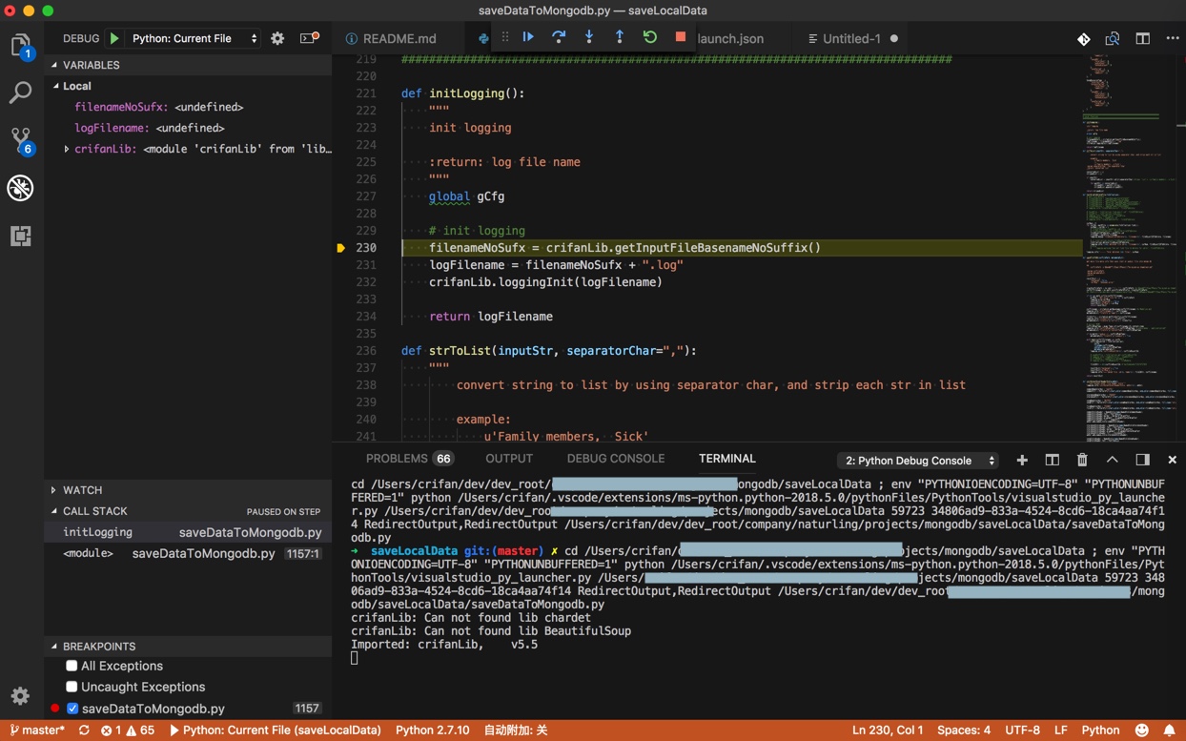Open the Search view in activity bar
Image resolution: width=1186 pixels, height=741 pixels.
(20, 93)
